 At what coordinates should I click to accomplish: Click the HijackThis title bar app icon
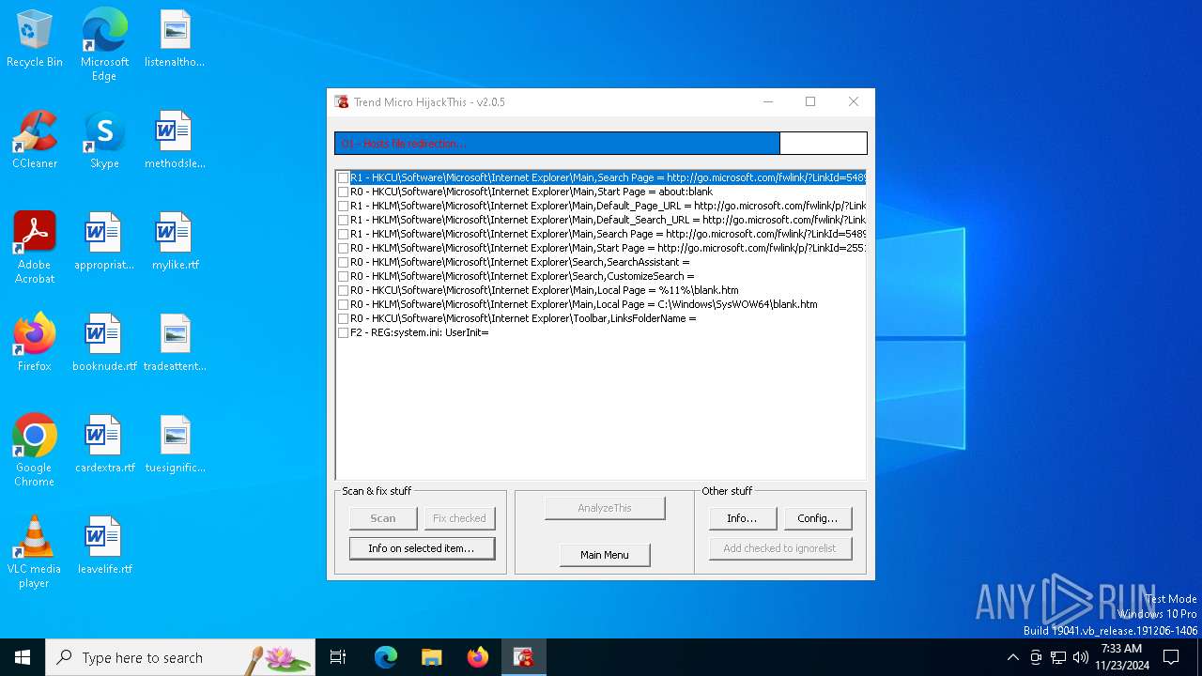pos(342,102)
